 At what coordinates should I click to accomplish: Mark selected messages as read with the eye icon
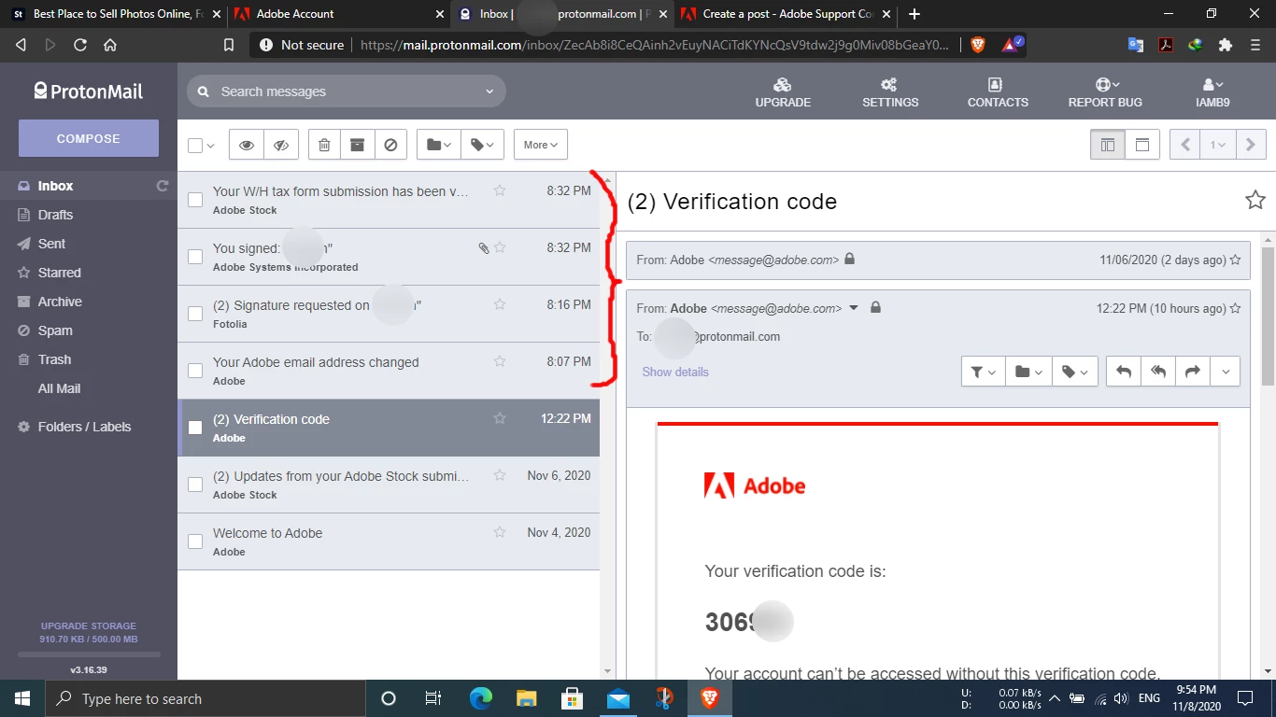tap(247, 145)
